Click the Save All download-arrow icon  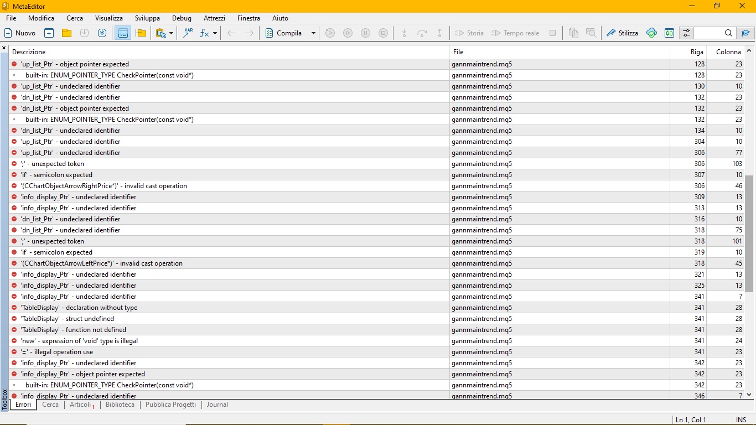[x=102, y=33]
